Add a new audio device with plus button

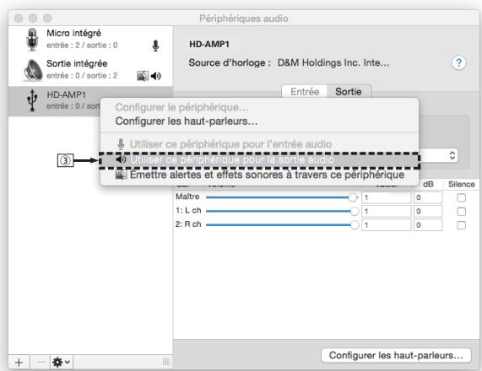[x=19, y=363]
